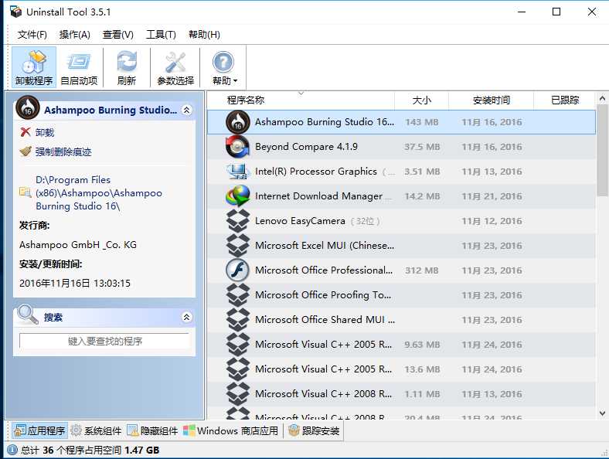Open 参数选择 preferences toolbar icon

click(x=175, y=67)
